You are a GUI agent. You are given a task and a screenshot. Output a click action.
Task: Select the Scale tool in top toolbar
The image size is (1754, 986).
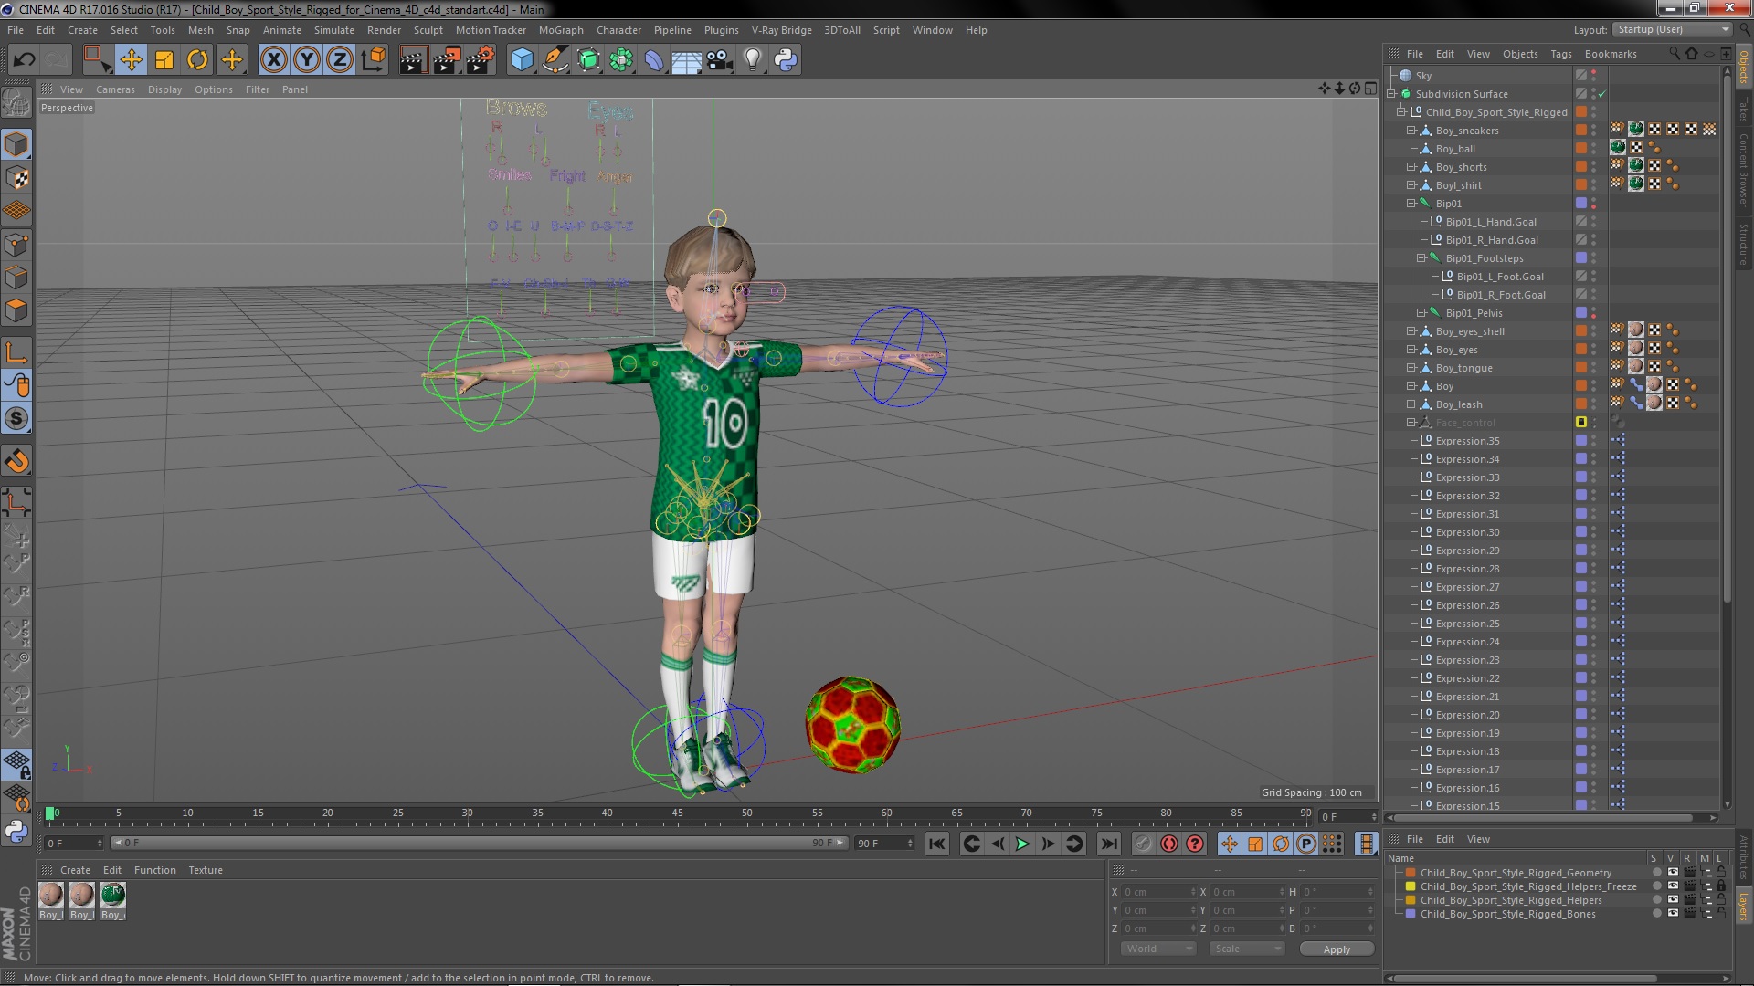(x=164, y=60)
